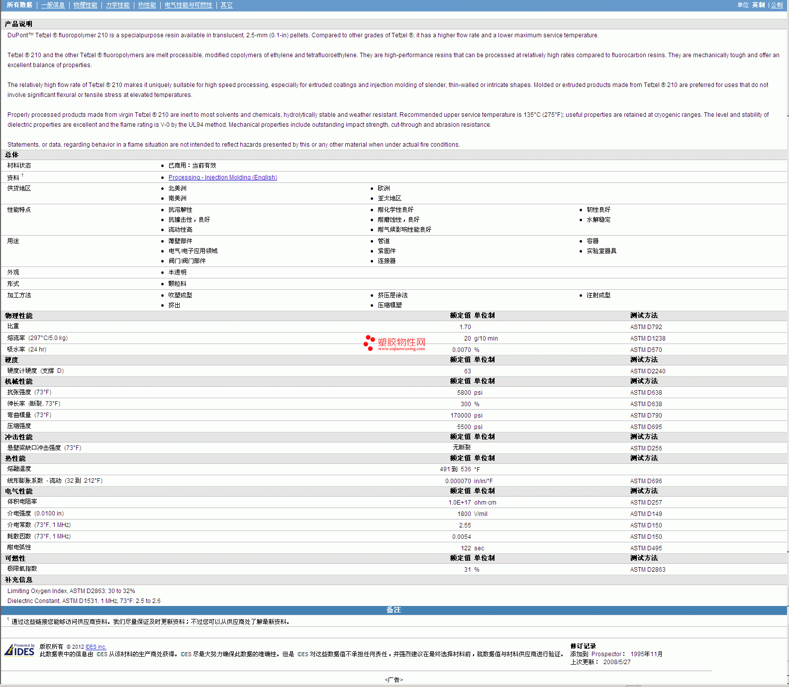The width and height of the screenshot is (789, 687).
Task: Open the 其它 section link
Action: [226, 5]
